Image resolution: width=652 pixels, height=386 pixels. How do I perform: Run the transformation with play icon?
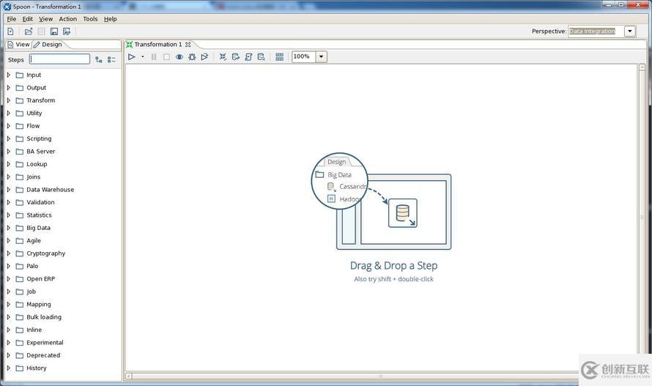132,56
